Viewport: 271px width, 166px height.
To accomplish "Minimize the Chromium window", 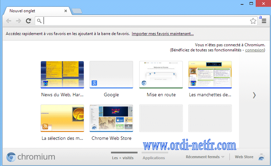I will 242,4.
